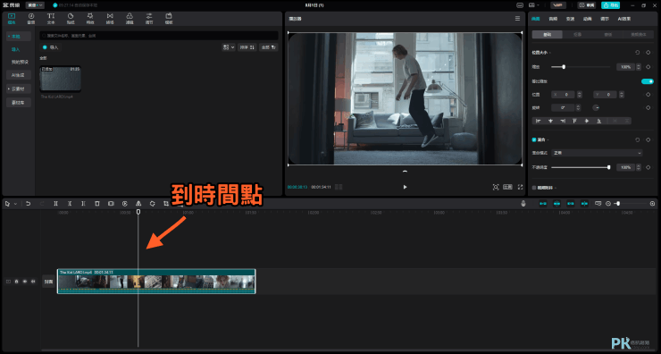Click the reverse playback icon
661x354 pixels.
point(125,203)
